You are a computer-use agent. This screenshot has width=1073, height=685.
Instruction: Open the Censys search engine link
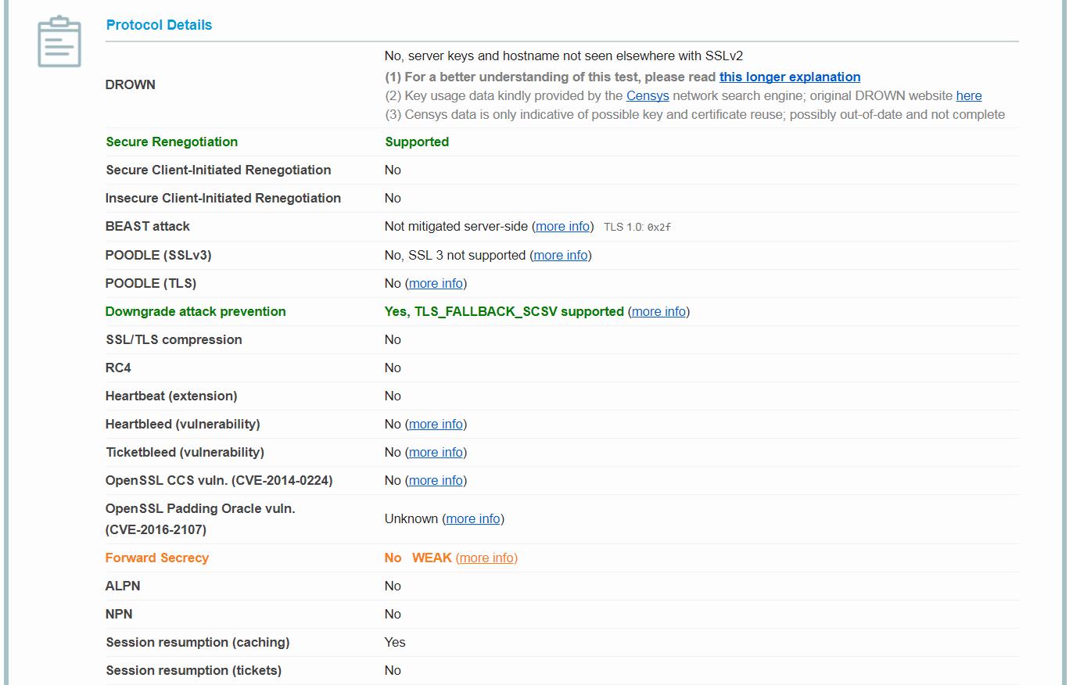[x=648, y=95]
